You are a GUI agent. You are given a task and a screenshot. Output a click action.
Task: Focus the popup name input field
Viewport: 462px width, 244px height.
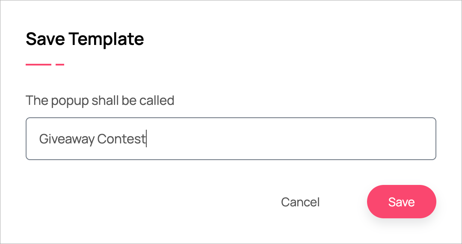pyautogui.click(x=231, y=139)
